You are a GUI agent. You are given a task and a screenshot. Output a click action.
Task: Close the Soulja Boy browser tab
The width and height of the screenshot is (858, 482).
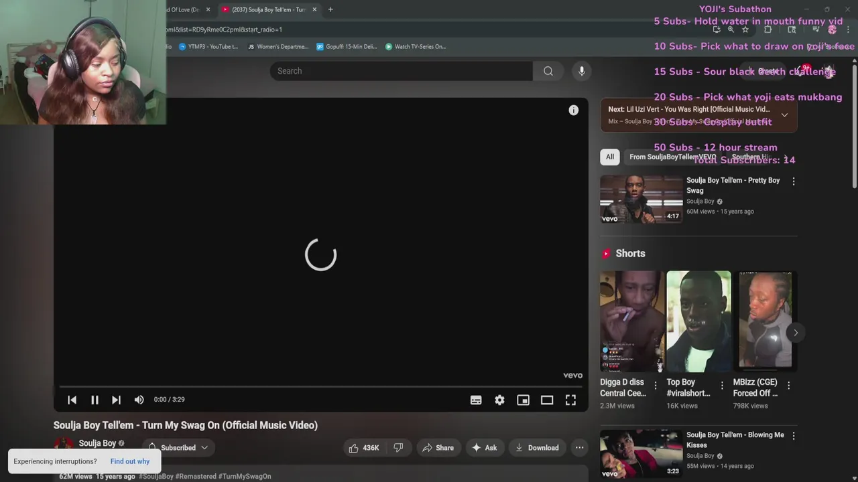(314, 9)
